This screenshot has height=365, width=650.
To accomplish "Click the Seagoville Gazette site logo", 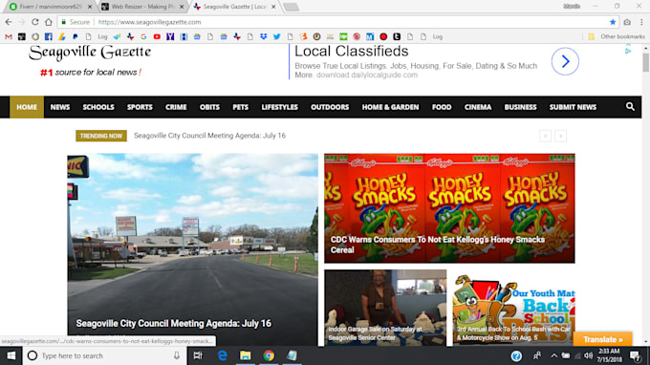I will (x=90, y=60).
